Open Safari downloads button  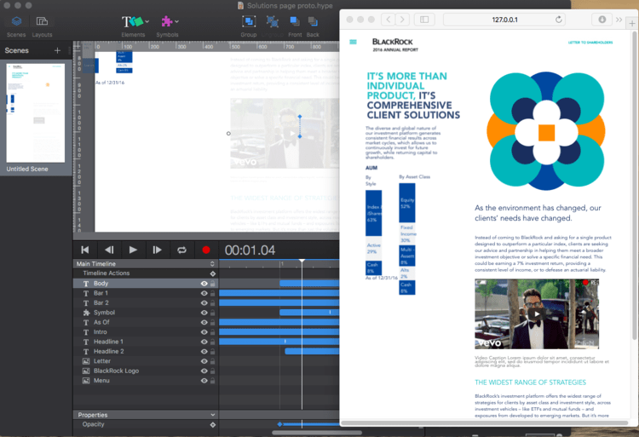(x=602, y=20)
